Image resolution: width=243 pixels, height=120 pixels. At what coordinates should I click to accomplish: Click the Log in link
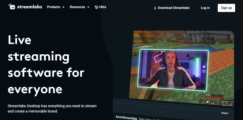click(205, 8)
